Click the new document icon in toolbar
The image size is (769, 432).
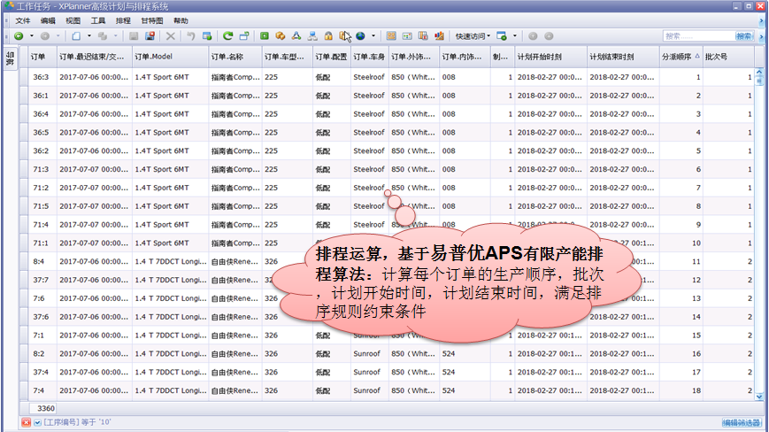point(76,36)
